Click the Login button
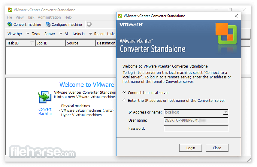257x167 pixels. pyautogui.click(x=191, y=148)
